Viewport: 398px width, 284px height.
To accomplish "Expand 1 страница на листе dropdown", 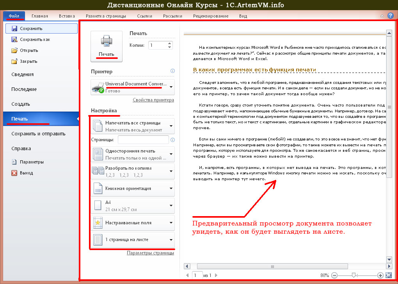I will (171, 240).
